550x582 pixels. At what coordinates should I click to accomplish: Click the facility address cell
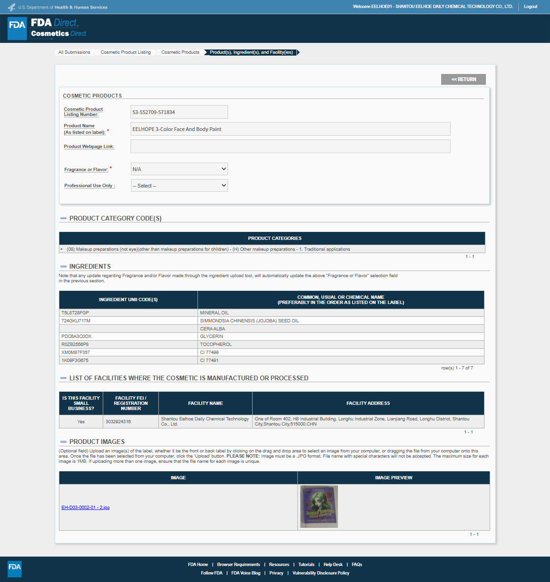click(x=368, y=422)
